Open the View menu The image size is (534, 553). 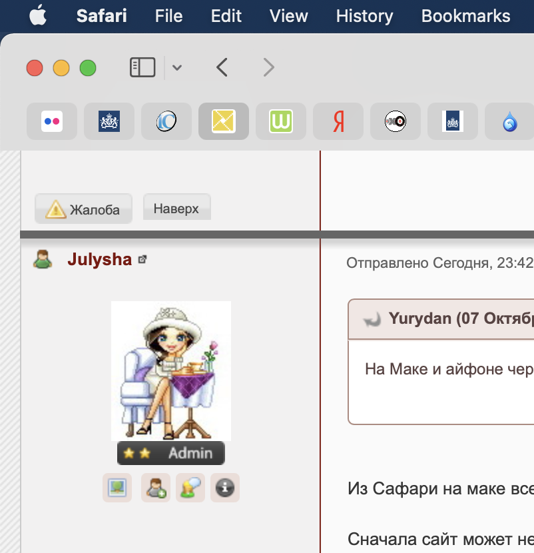coord(289,16)
